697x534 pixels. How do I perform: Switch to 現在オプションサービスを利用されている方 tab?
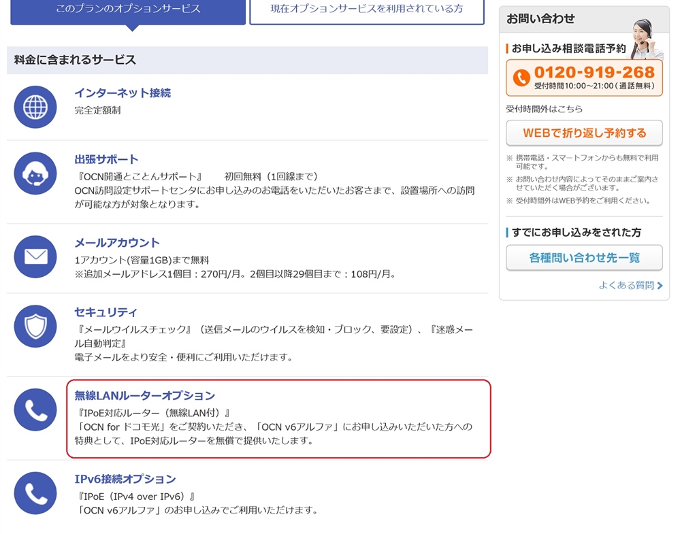pyautogui.click(x=367, y=11)
